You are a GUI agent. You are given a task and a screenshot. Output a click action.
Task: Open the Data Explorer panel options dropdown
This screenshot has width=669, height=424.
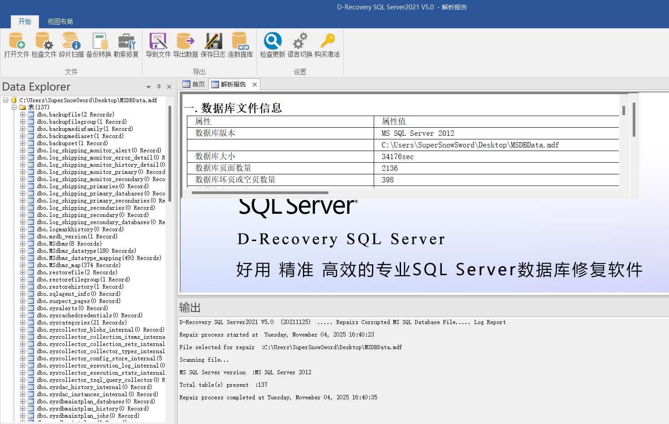click(148, 87)
